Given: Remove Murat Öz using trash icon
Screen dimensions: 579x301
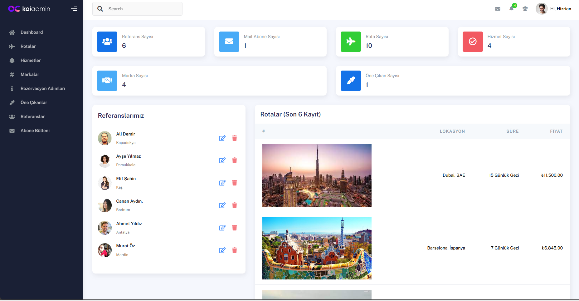Looking at the screenshot, I should click(x=235, y=250).
